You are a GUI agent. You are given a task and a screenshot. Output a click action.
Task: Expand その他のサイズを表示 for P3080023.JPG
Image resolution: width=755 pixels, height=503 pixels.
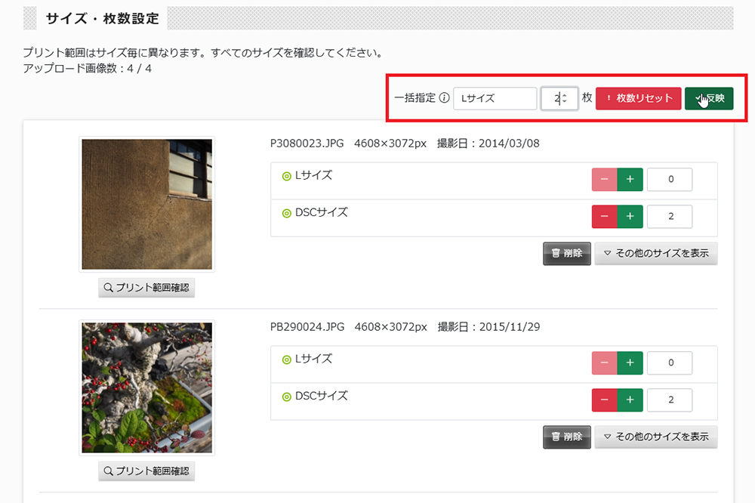point(656,254)
